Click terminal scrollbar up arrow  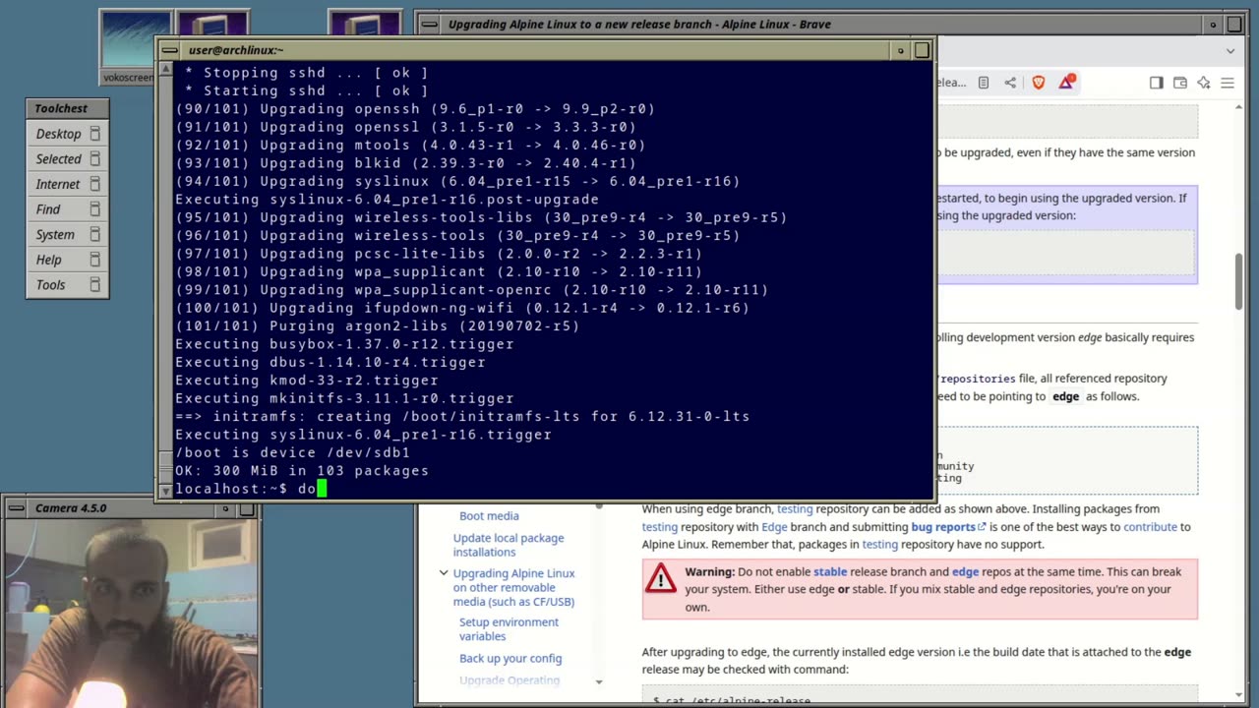[x=165, y=70]
